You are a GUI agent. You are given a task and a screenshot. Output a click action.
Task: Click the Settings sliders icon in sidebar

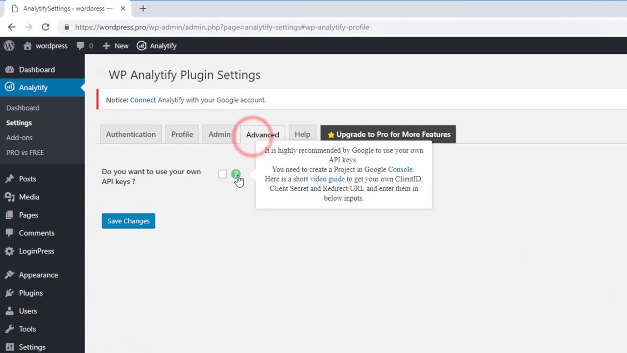9,347
